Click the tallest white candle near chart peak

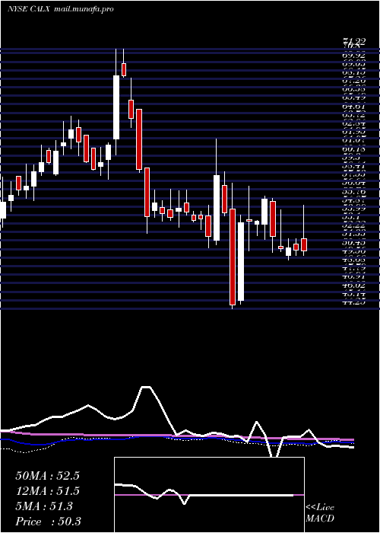click(x=116, y=107)
